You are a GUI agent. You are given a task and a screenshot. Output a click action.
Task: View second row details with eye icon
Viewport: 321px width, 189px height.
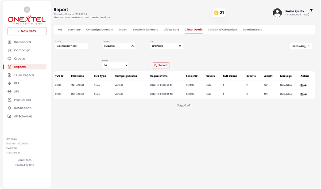pos(306,94)
